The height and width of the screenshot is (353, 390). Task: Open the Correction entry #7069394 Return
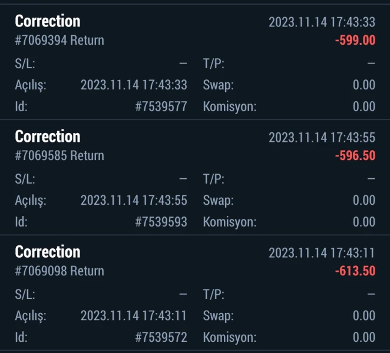pyautogui.click(x=59, y=41)
